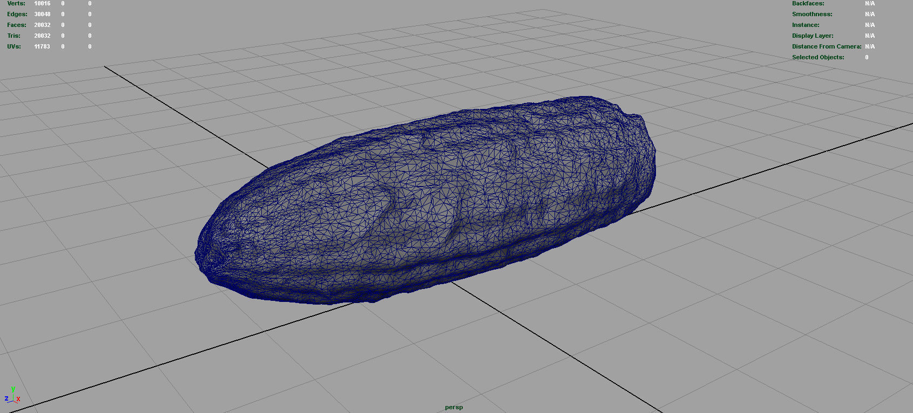Click the N/A value beside Smoothness
The image size is (913, 413).
point(870,14)
